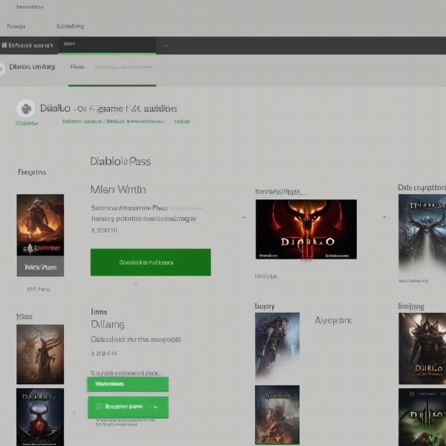Open the blue-grey armored warrior cover
Image resolution: width=446 pixels, height=446 pixels.
(277, 346)
